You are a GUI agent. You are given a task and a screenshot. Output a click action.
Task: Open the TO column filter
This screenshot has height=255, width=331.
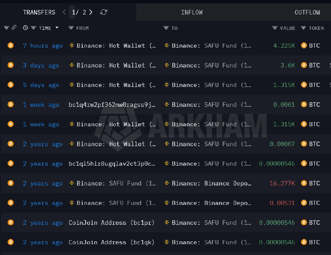pos(166,28)
